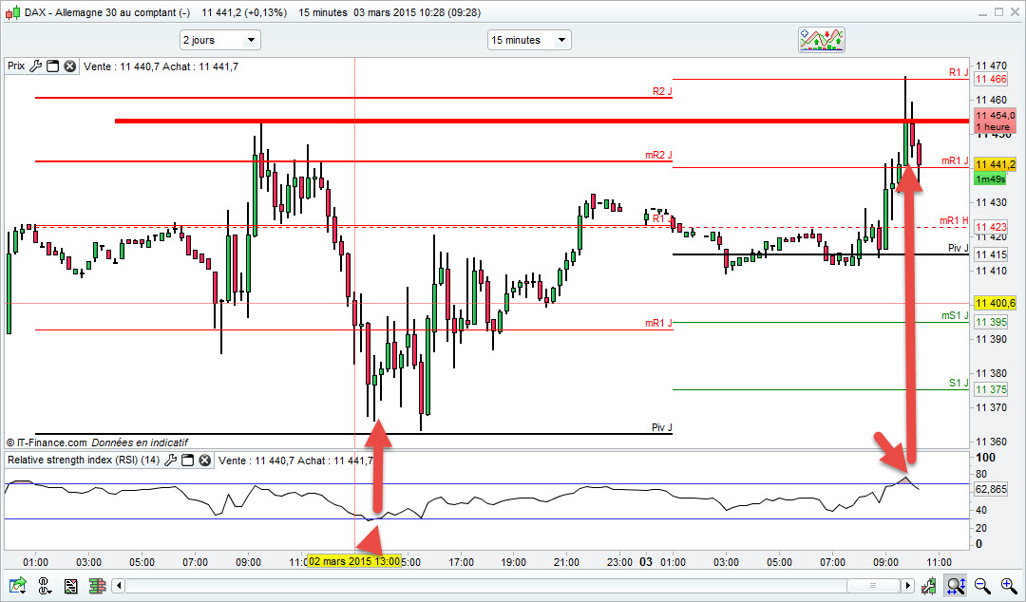
Task: Click the 'R2 J' pivot line label
Action: tap(662, 91)
